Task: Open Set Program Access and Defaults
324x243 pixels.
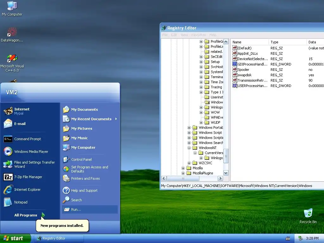Action: (x=85, y=169)
